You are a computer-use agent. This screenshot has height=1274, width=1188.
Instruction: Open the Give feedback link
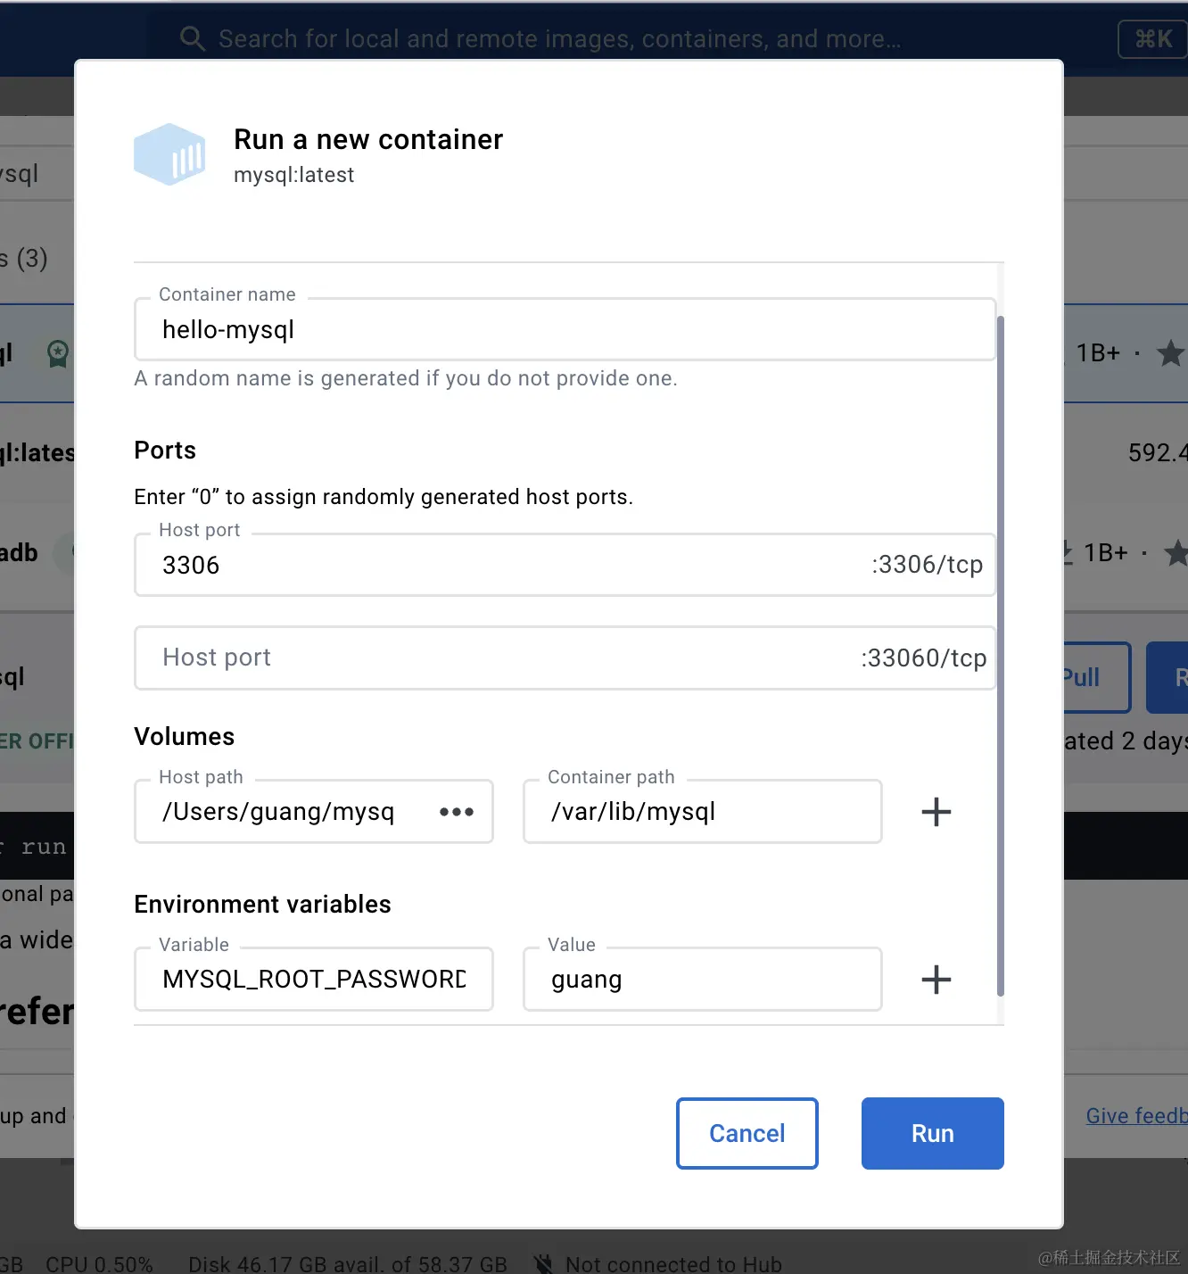pyautogui.click(x=1136, y=1116)
